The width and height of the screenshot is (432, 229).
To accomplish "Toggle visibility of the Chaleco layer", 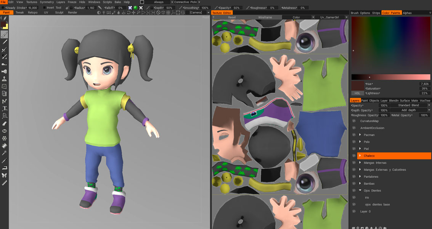I will (x=354, y=156).
